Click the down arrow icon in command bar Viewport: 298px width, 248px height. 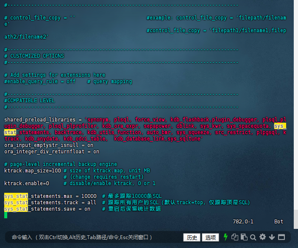point(272,237)
